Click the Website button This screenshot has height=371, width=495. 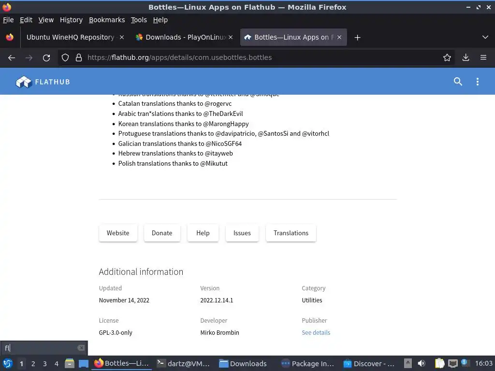(x=118, y=233)
